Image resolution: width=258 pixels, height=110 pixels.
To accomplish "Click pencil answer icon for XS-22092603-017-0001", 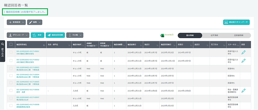I will [x=244, y=52].
